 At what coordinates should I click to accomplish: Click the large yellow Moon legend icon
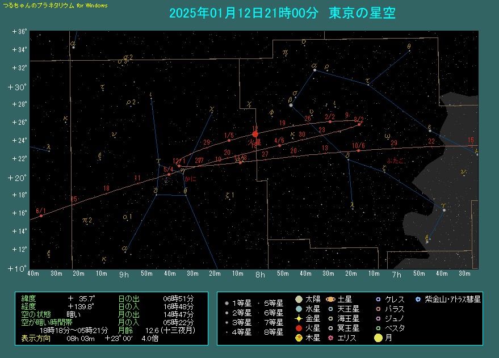(379, 338)
